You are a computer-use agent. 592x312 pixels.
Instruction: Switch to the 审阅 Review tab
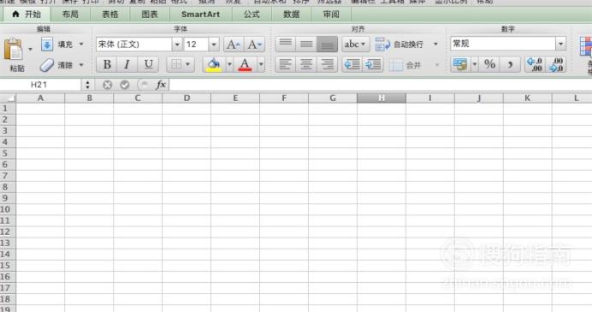coord(331,15)
